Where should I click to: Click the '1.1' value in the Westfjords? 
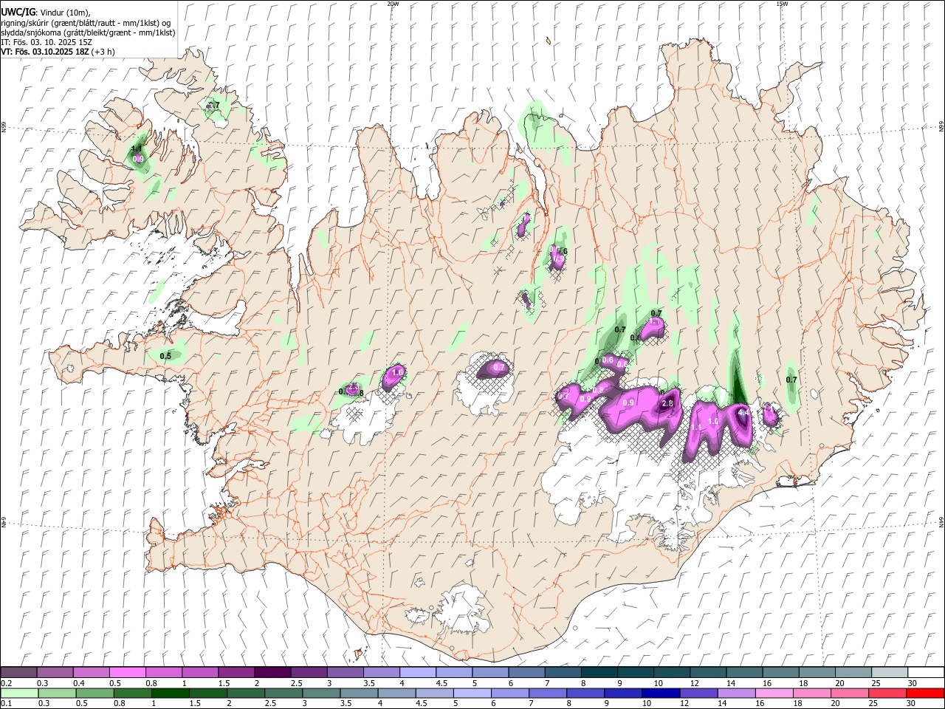click(x=136, y=148)
